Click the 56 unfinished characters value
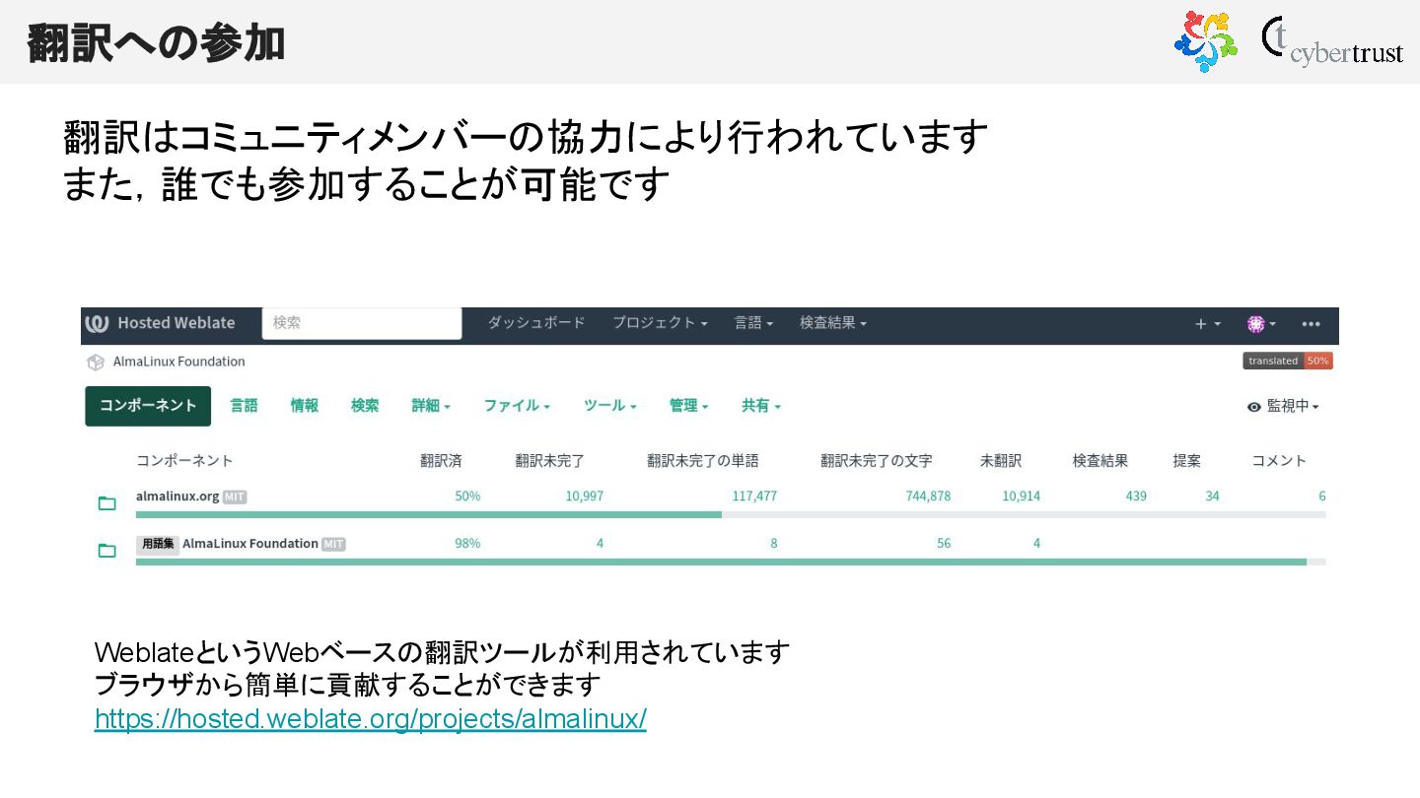 pos(944,544)
